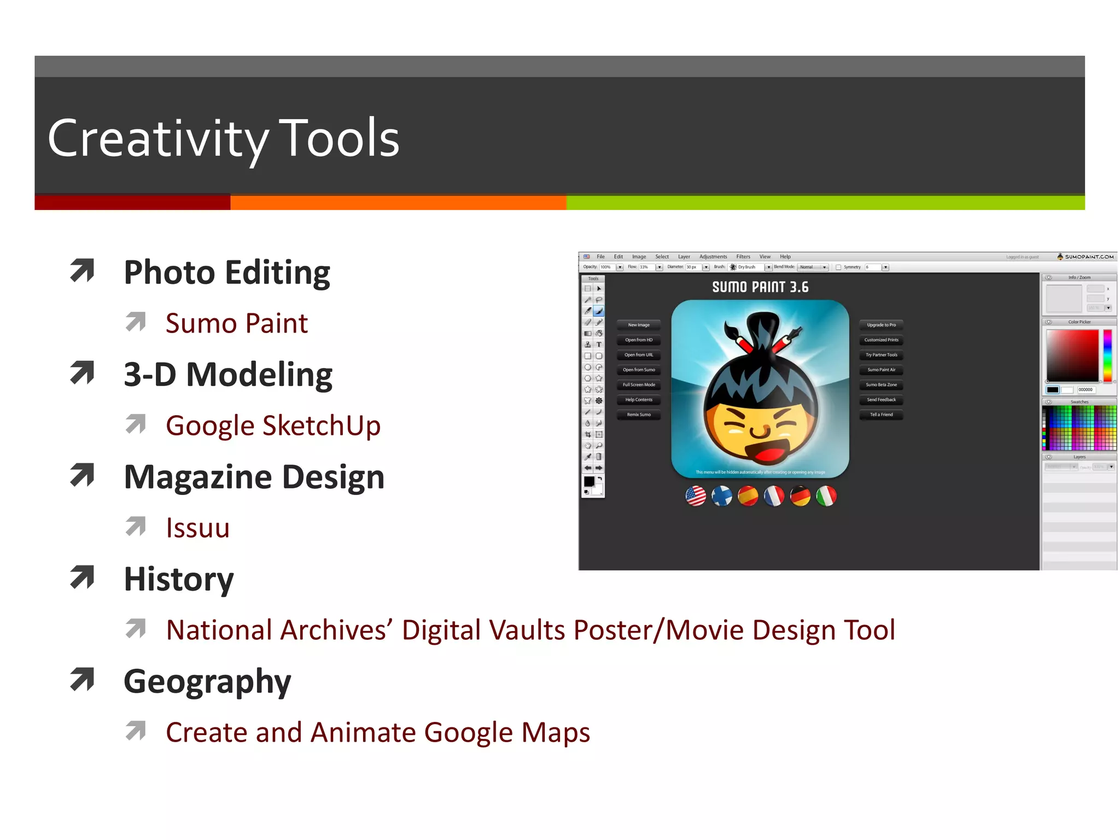Viewport: 1120px width, 840px height.
Task: Select the Text tool
Action: coord(599,345)
